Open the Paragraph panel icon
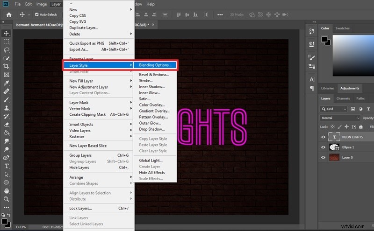Viewport: 374px width, 231px height. (x=312, y=88)
